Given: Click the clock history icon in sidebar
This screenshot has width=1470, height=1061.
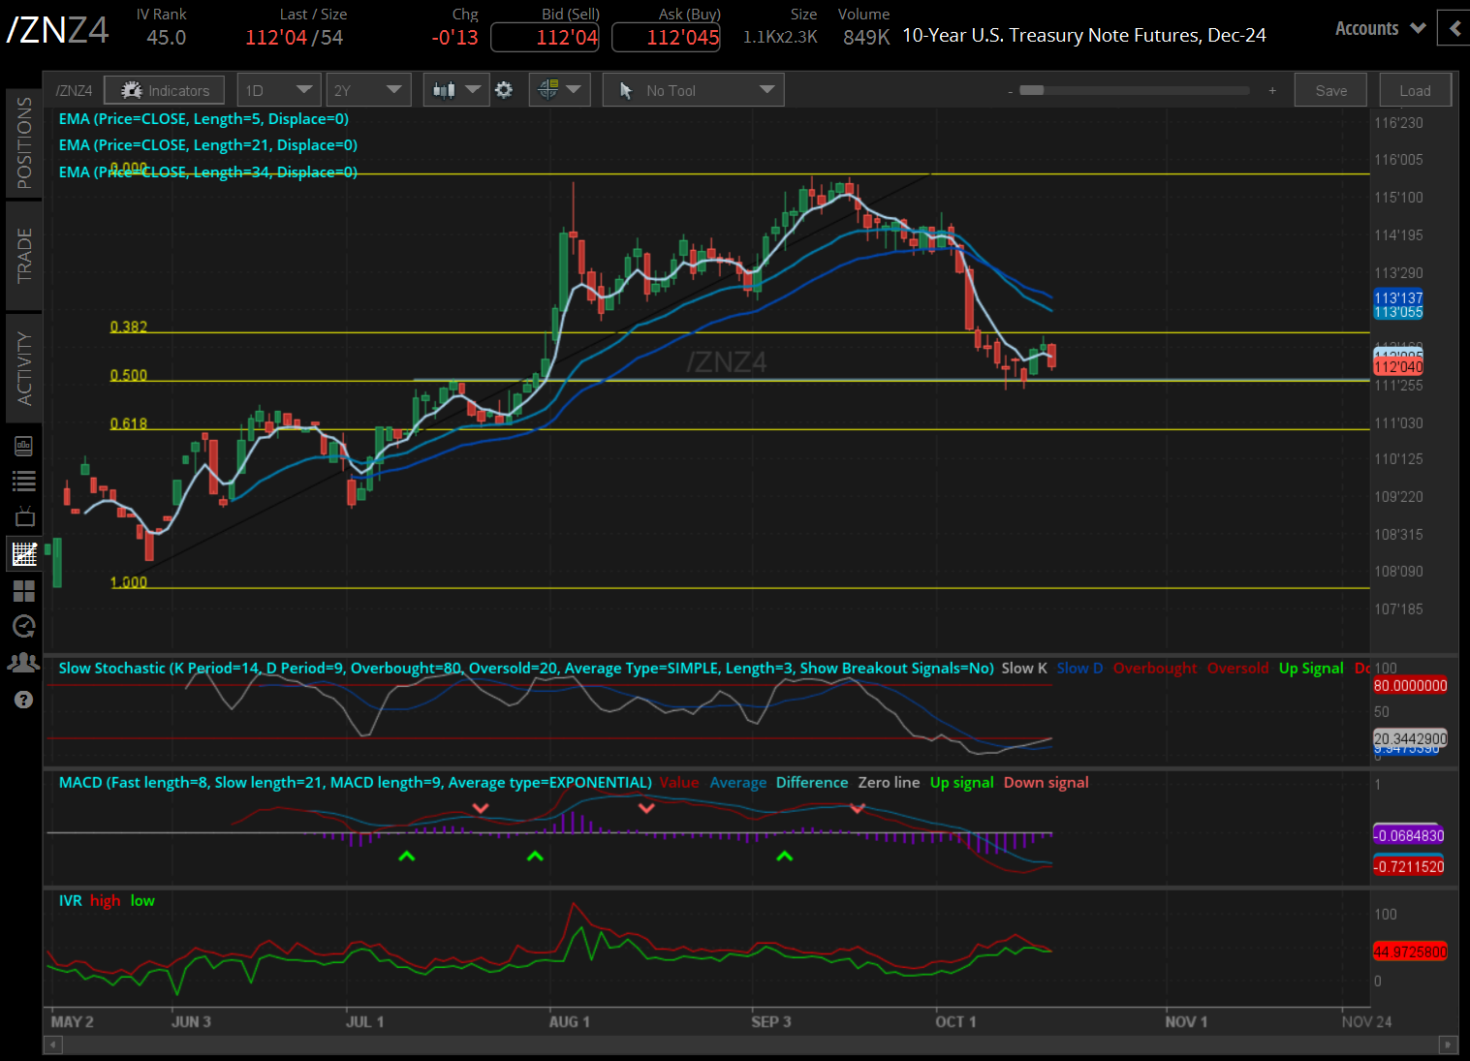Looking at the screenshot, I should 24,626.
